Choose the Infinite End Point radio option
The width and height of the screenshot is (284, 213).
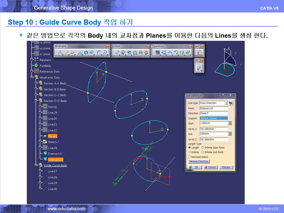(x=203, y=152)
